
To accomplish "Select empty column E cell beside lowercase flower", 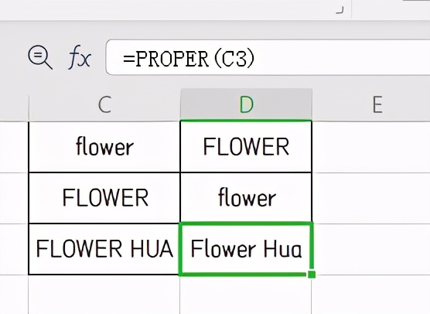I will 371,198.
